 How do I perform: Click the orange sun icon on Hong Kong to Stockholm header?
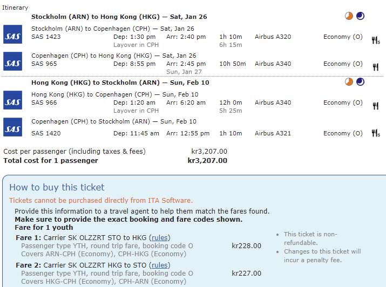click(349, 82)
